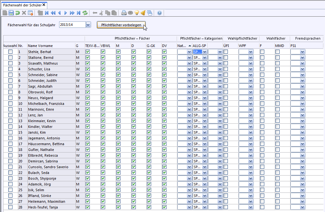Viewport: 325px width, 212px height.
Task: Open the Schuljahr 2013/14 dropdown
Action: pyautogui.click(x=88, y=25)
